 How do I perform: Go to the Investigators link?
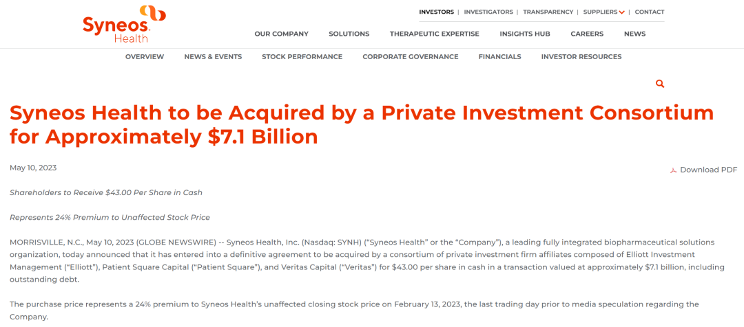tap(488, 12)
